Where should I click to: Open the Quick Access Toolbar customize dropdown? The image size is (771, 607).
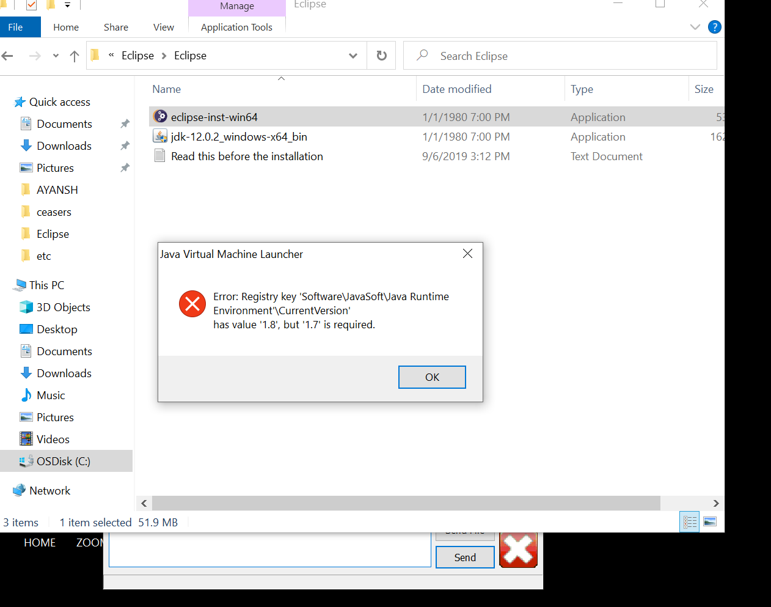(x=67, y=5)
